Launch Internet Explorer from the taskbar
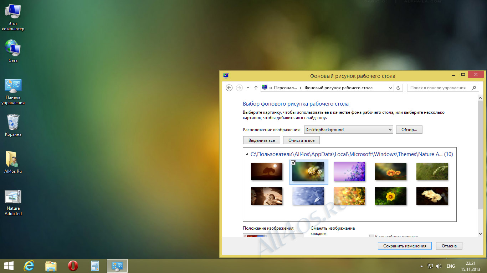Image resolution: width=487 pixels, height=273 pixels. point(29,266)
